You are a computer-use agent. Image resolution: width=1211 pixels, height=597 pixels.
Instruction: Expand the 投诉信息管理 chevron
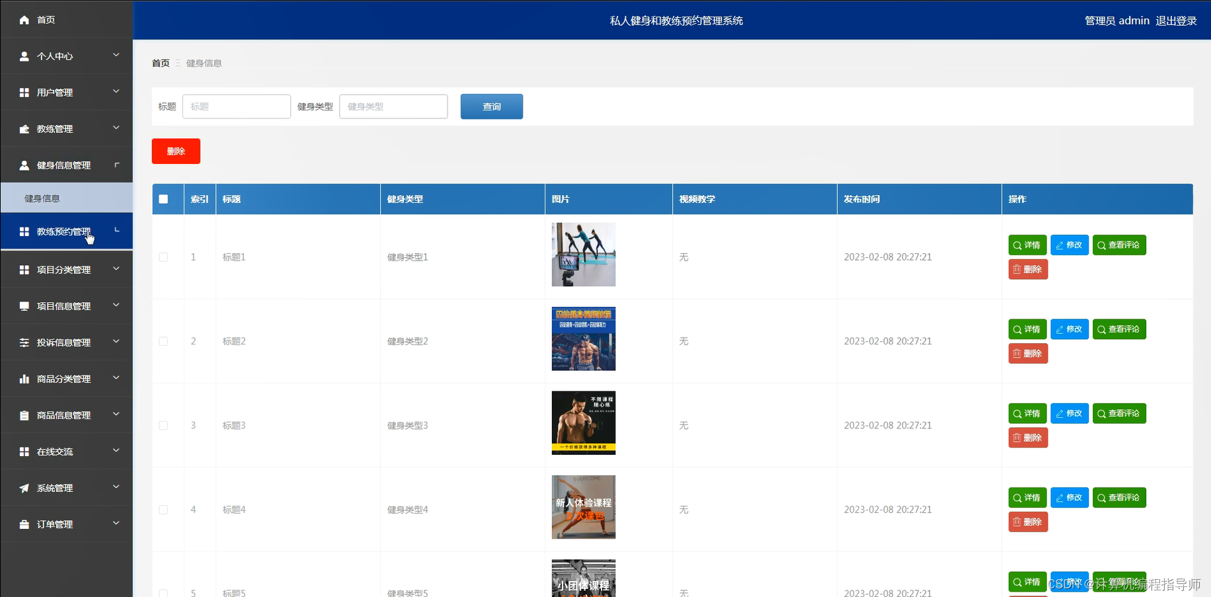click(116, 341)
